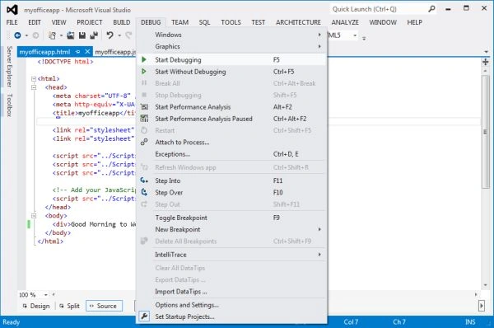Open the Undo history dropdown arrow
The image size is (494, 328).
(119, 35)
